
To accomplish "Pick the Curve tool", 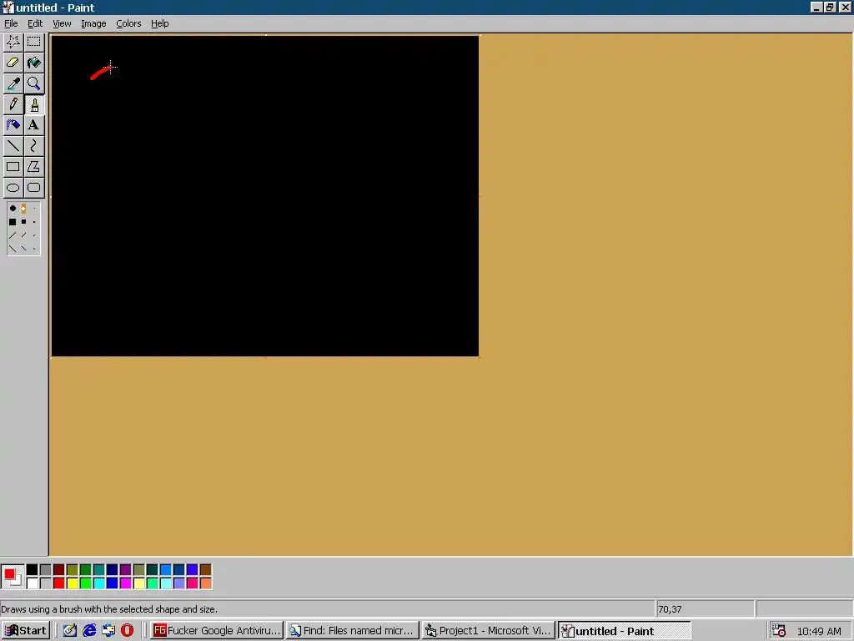I will (33, 145).
